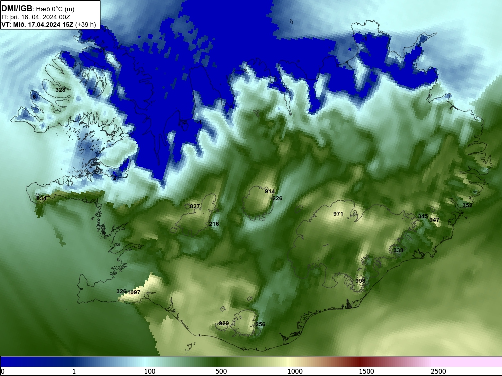Image resolution: width=502 pixels, height=376 pixels.
Task: Click the station value 958
Action: point(360,281)
